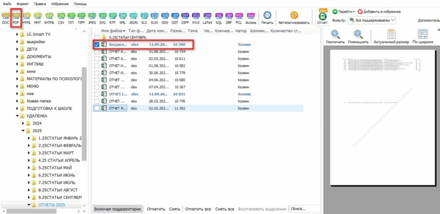Toggle Включая поддиректории button

pos(117,209)
